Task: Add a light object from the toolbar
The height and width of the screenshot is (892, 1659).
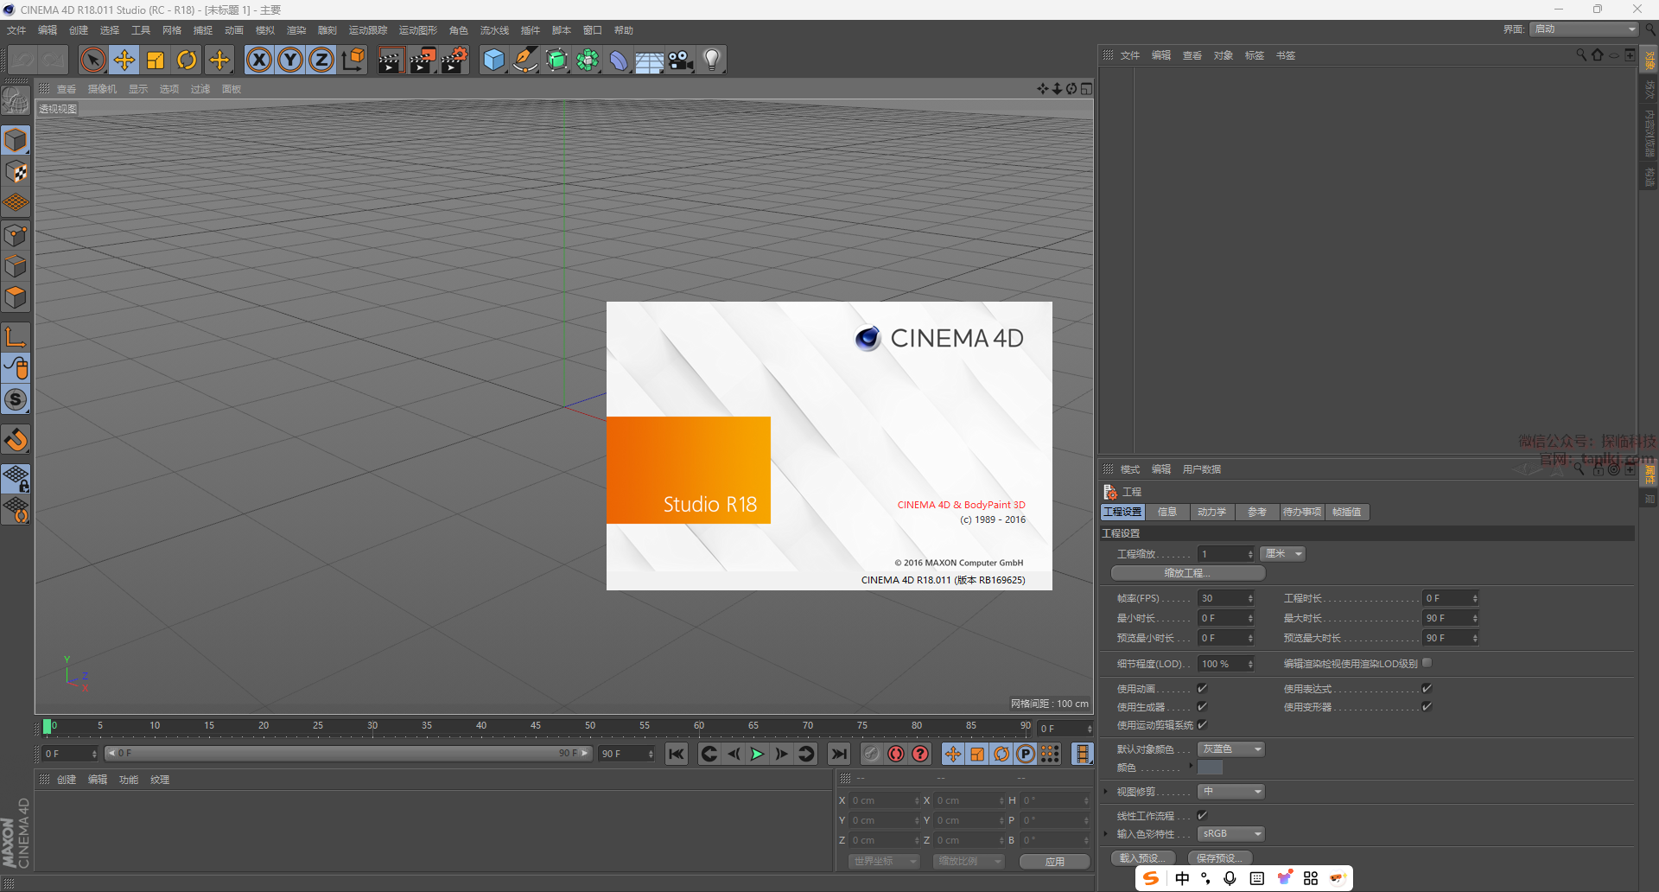Action: click(711, 60)
